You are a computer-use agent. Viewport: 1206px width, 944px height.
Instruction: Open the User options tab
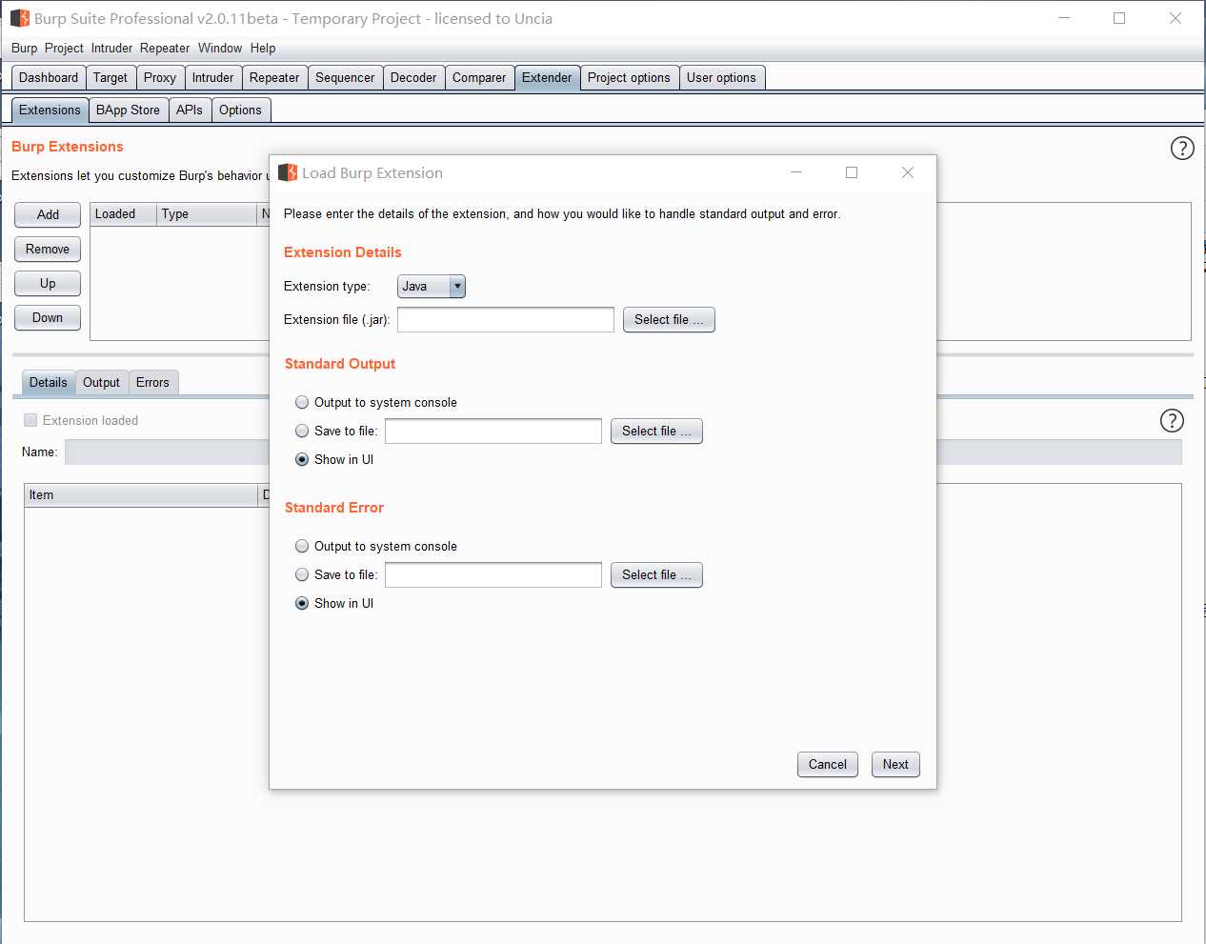(x=721, y=77)
